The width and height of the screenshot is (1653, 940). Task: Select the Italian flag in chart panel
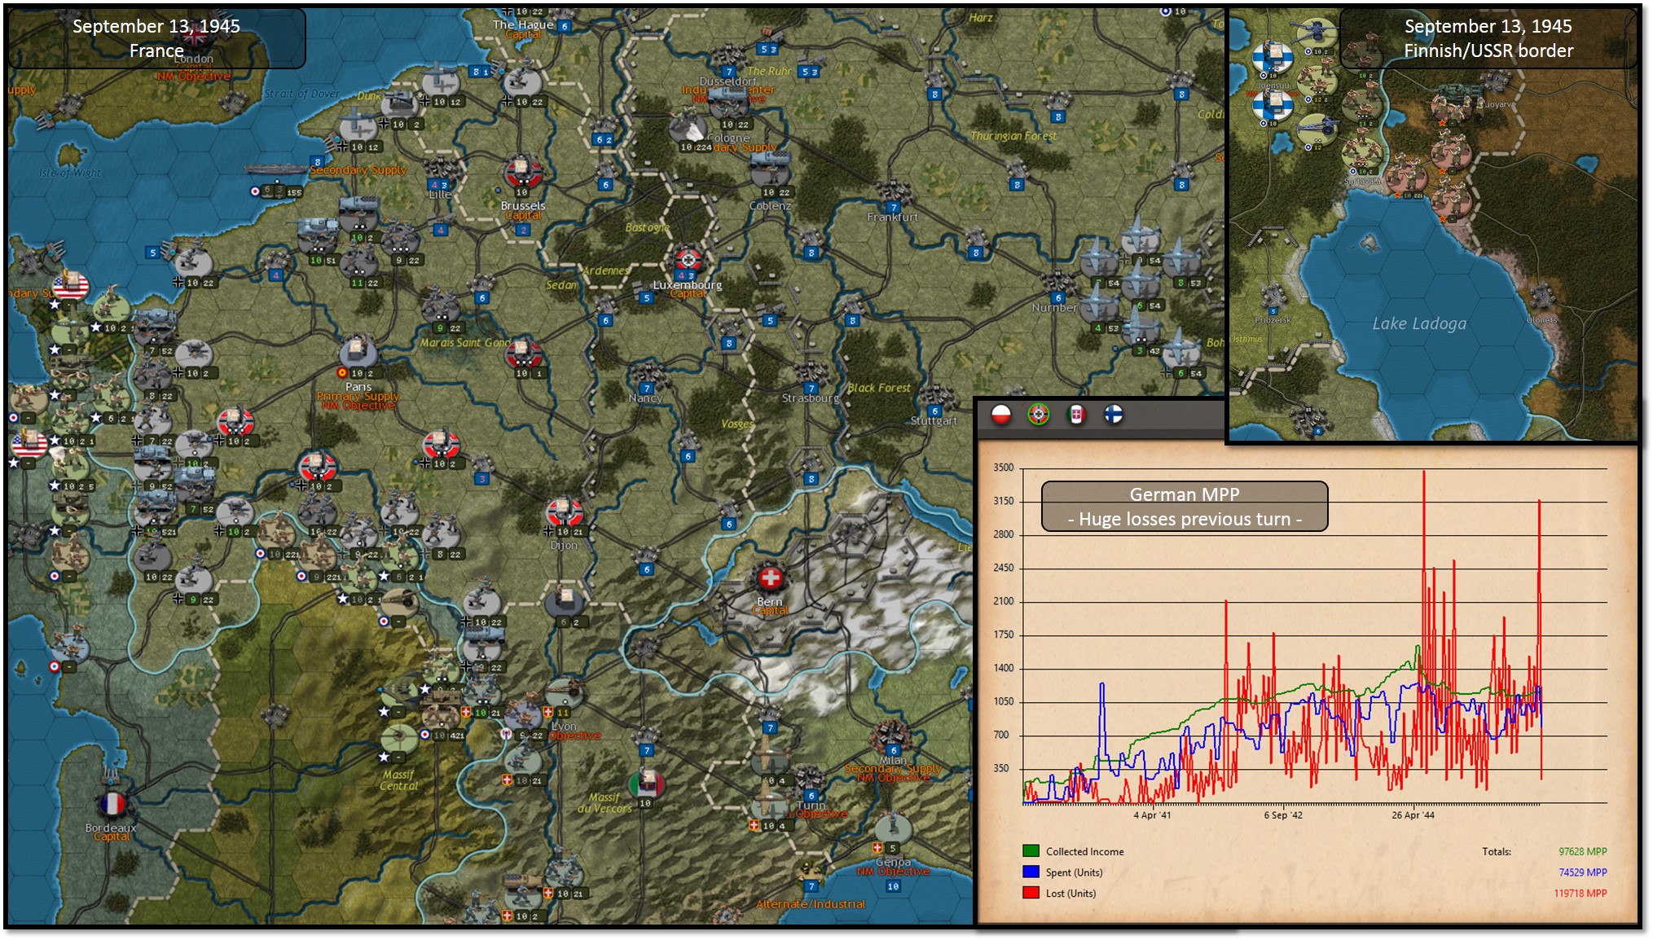(1076, 415)
